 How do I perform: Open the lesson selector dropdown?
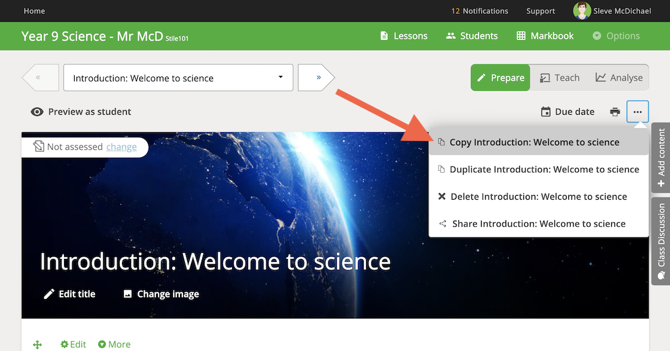pos(178,78)
